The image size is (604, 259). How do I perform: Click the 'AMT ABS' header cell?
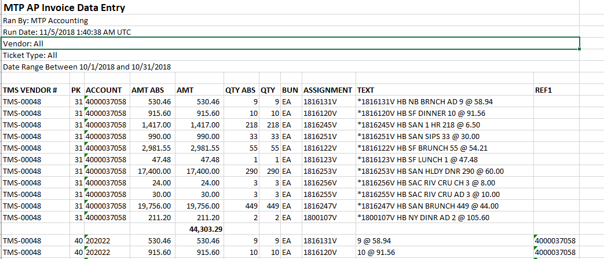(x=148, y=90)
